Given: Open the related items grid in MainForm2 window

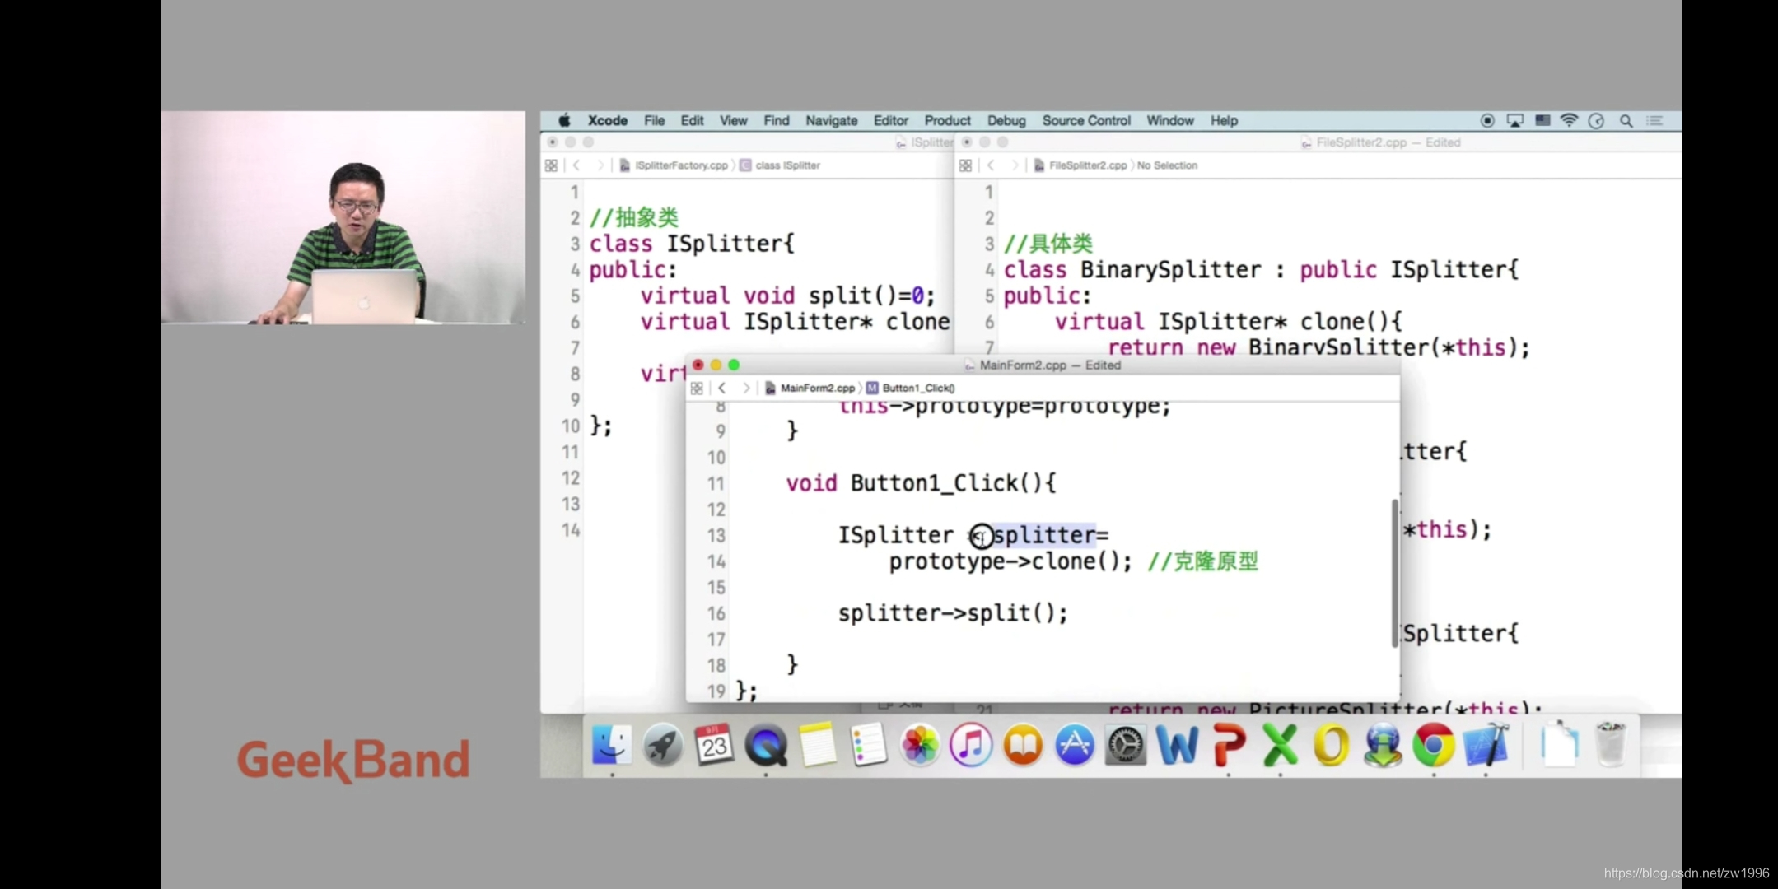Looking at the screenshot, I should click(x=697, y=388).
